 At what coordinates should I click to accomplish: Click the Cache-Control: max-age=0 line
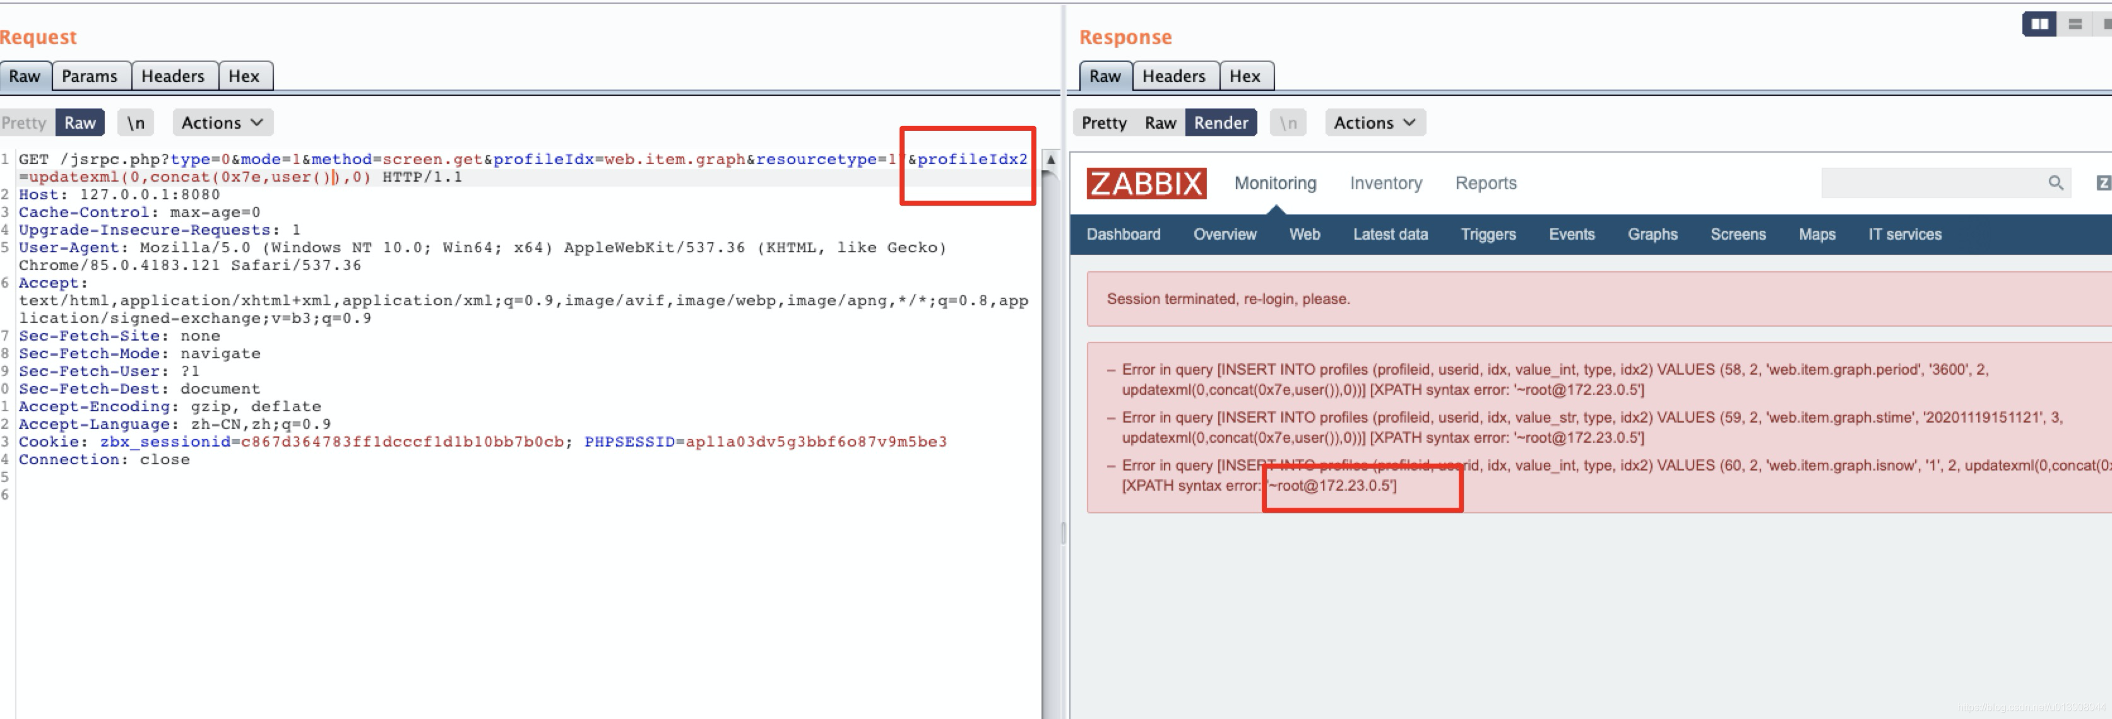(139, 212)
